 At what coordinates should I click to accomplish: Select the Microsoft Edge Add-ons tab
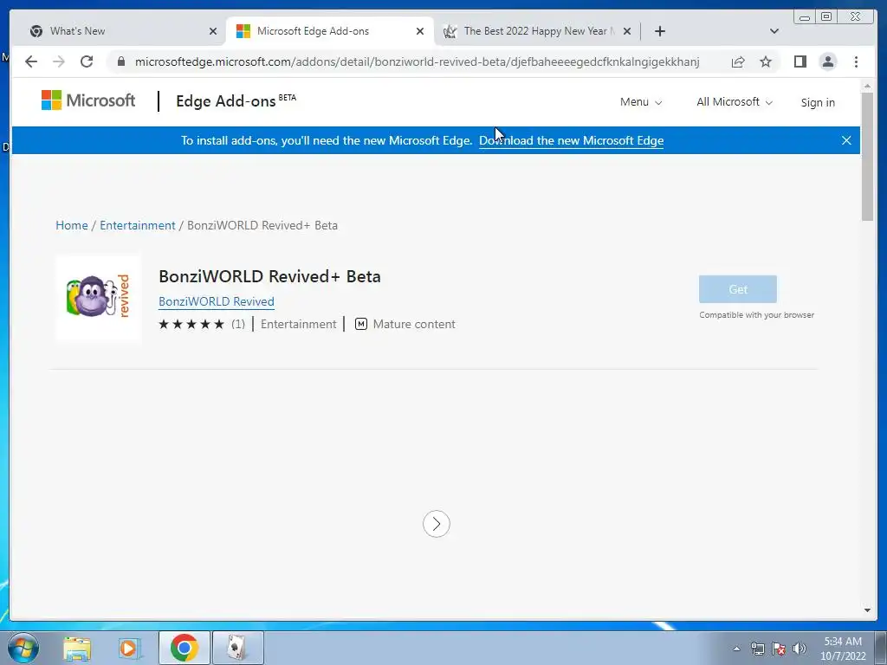[x=329, y=31]
